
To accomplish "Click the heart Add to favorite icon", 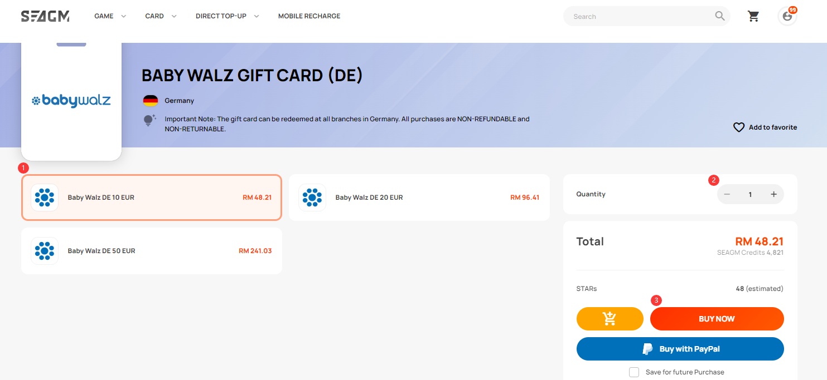I will click(x=739, y=127).
